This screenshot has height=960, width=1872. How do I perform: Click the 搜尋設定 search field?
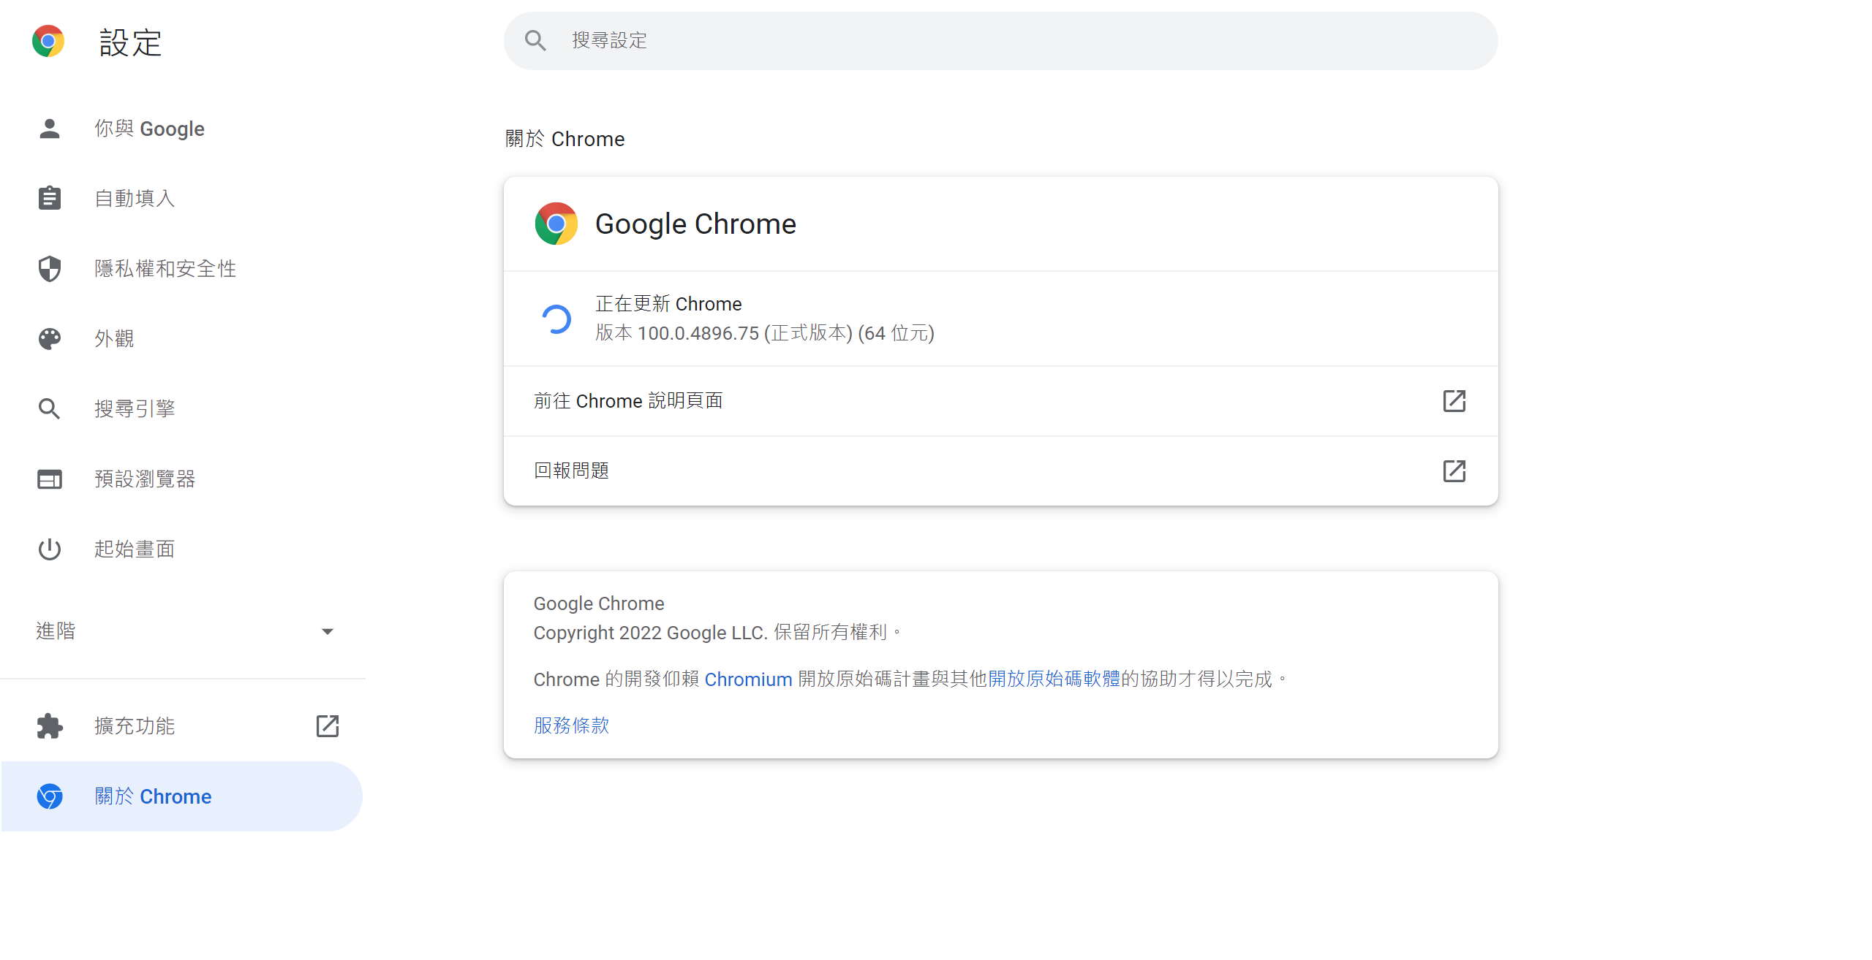(999, 40)
